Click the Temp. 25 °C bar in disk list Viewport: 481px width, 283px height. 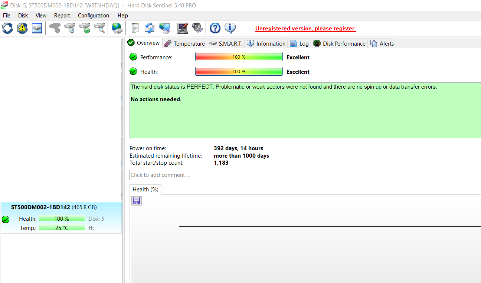[62, 228]
